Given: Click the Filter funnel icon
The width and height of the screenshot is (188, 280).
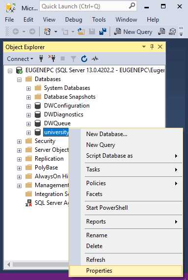Looking at the screenshot, I should [73, 59].
